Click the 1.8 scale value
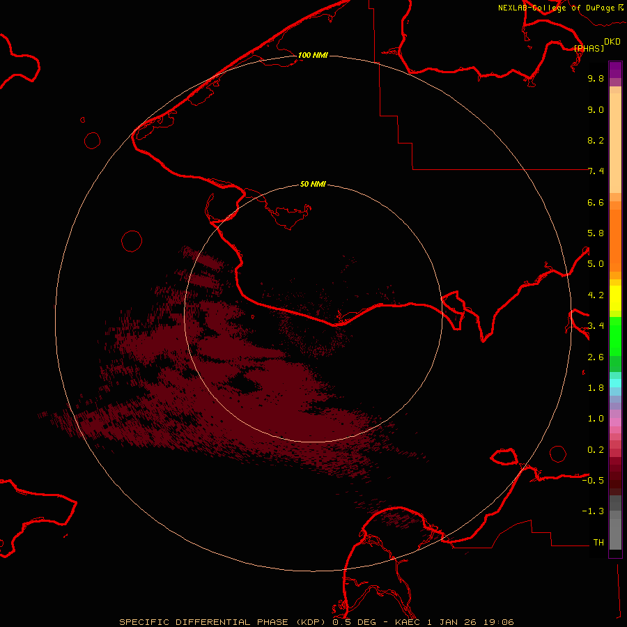 pyautogui.click(x=596, y=388)
